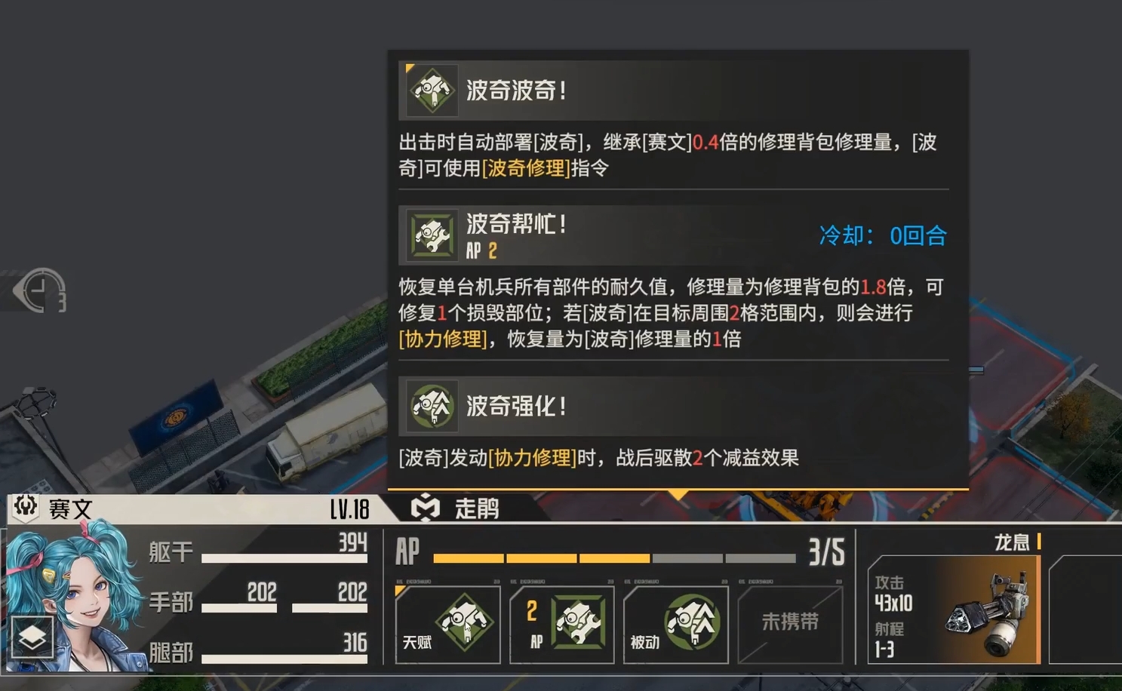The image size is (1122, 691).
Task: Click the 腿部 leg durability bar
Action: tap(284, 659)
